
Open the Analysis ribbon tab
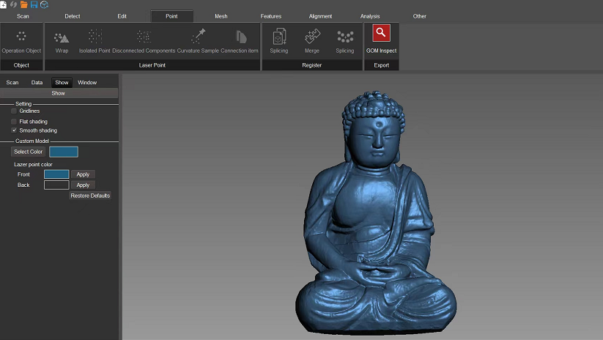point(370,16)
